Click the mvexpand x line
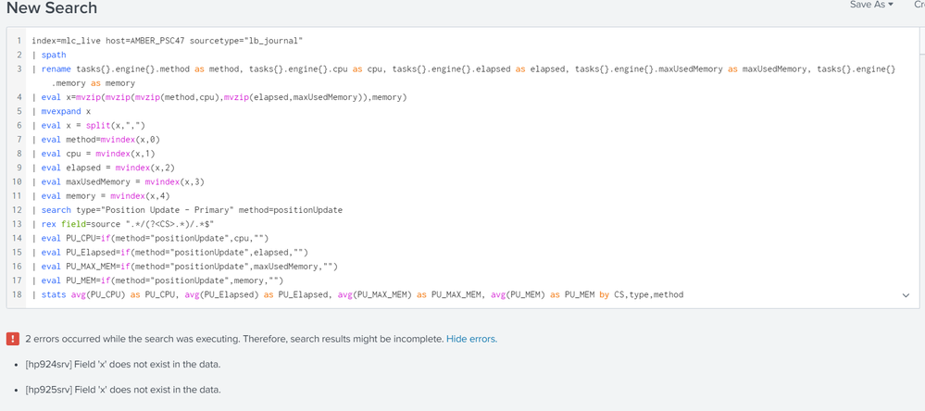This screenshot has height=411, width=925. tap(61, 111)
